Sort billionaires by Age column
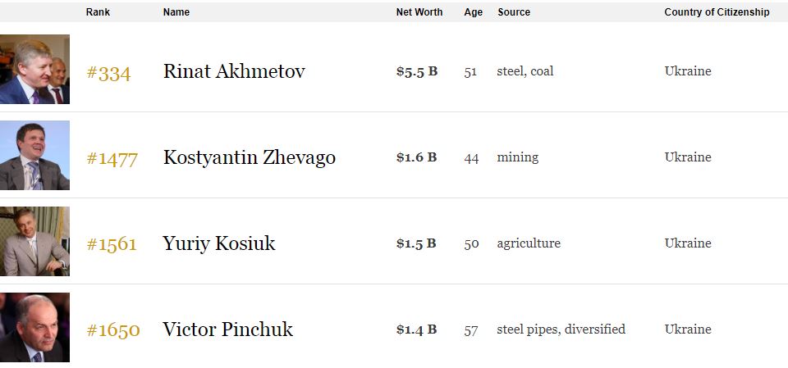This screenshot has height=368, width=788. tap(473, 12)
